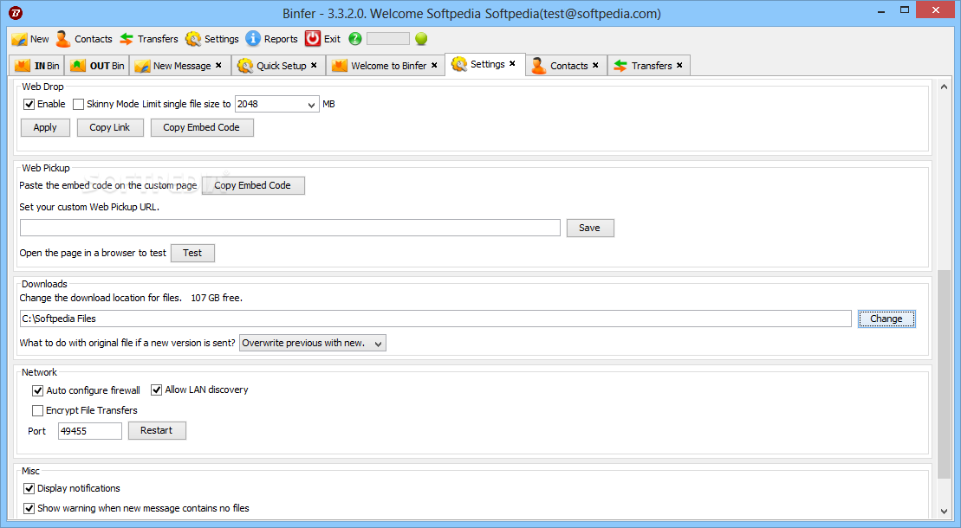Click the Quick Setup tab gear icon
This screenshot has height=528, width=961.
coord(245,66)
